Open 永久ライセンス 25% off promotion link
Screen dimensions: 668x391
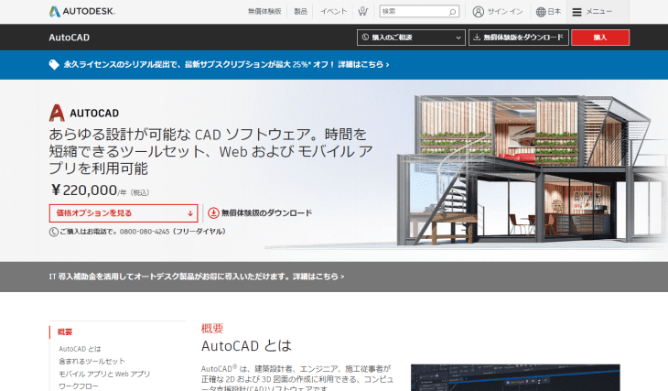(226, 65)
